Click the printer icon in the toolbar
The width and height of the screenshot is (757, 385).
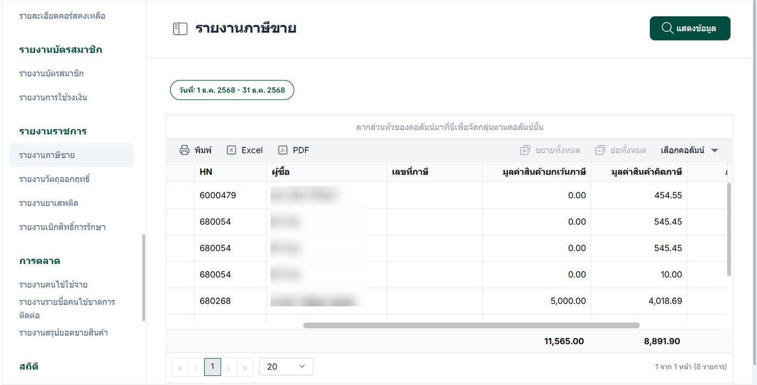[184, 150]
